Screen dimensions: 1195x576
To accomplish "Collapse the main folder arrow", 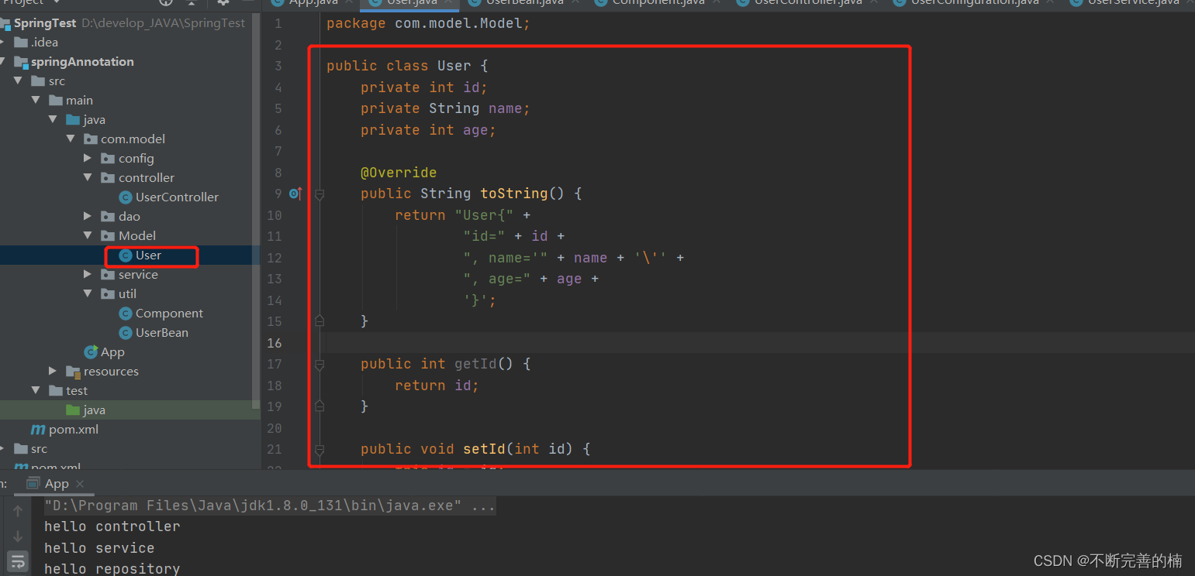I will [x=36, y=101].
